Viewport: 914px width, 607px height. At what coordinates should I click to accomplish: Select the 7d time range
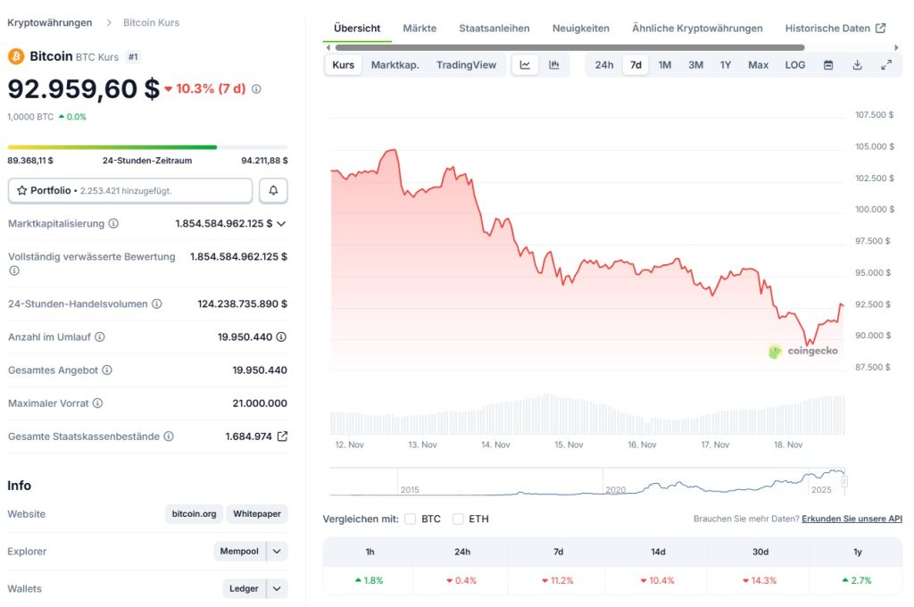click(x=636, y=64)
